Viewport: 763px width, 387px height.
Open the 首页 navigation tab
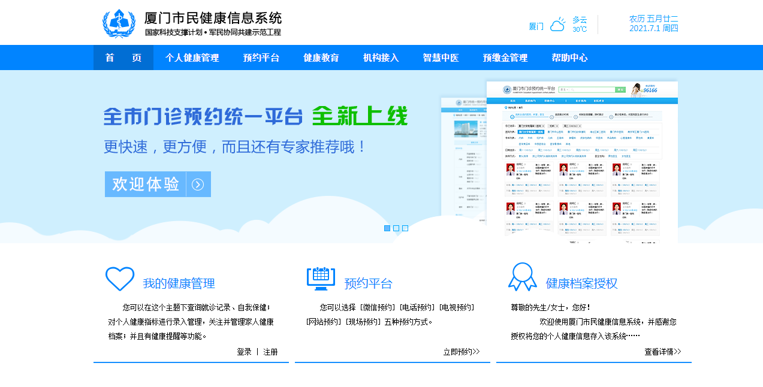coord(123,58)
